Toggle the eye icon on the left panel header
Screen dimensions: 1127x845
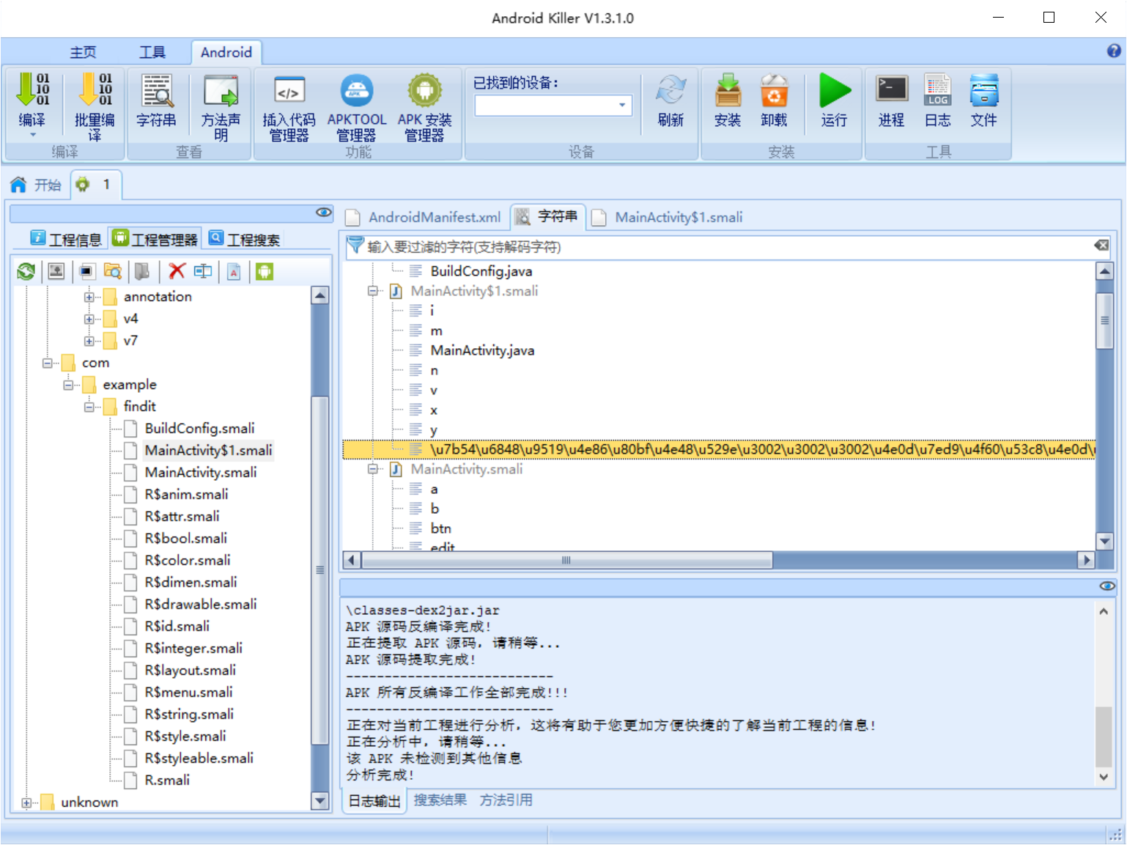[x=323, y=213]
